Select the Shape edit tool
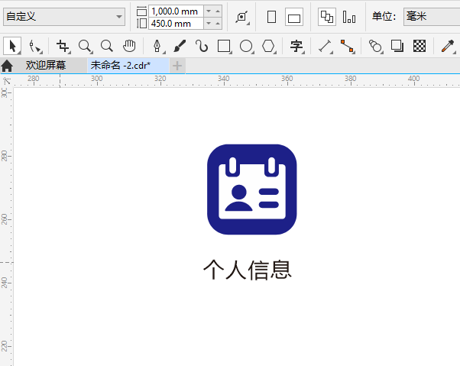The width and height of the screenshot is (460, 366). [35, 47]
